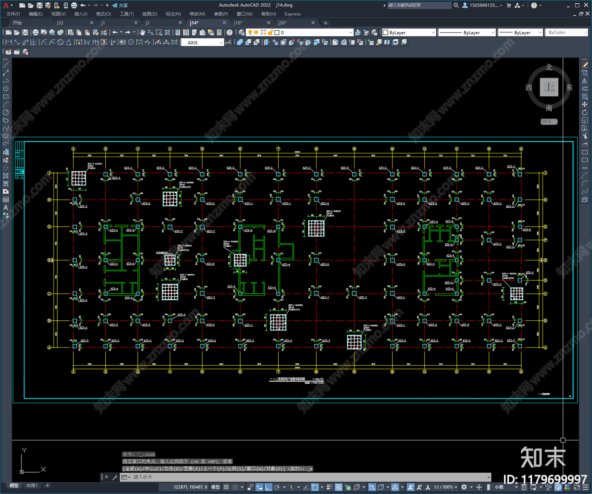This screenshot has width=592, height=494.
Task: Click the WCS label under ViewCube
Action: (x=549, y=121)
